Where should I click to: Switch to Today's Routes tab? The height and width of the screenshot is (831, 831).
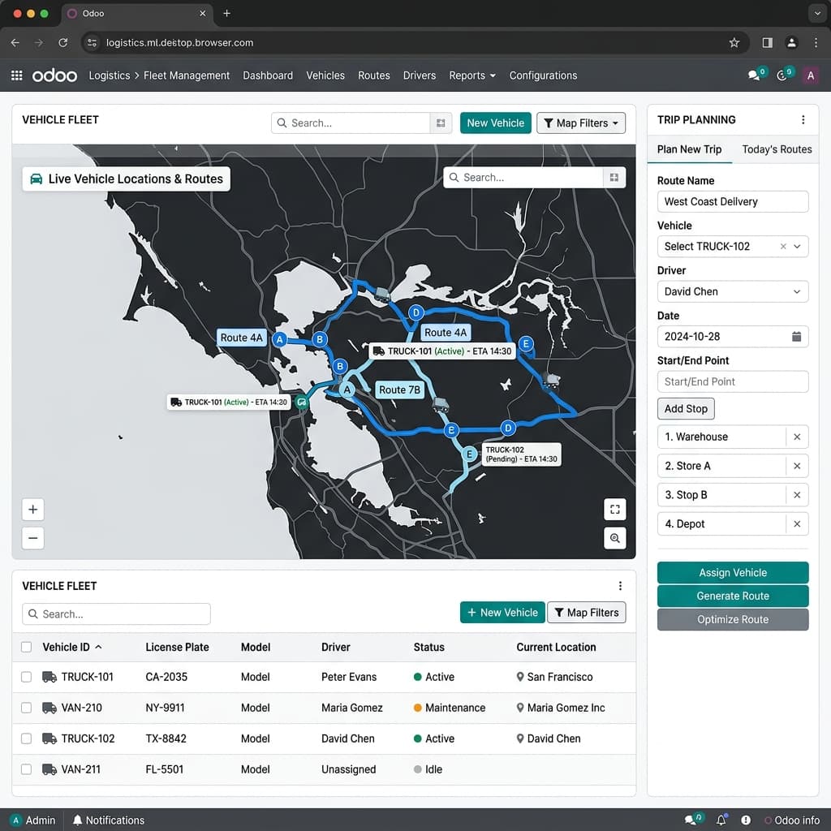(777, 149)
